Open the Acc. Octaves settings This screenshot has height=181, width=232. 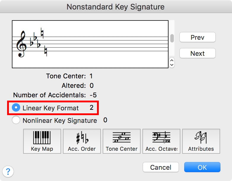click(161, 141)
